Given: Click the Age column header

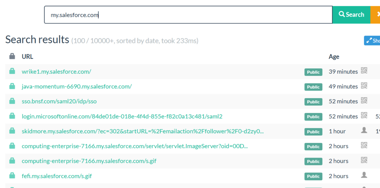Looking at the screenshot, I should [334, 57].
